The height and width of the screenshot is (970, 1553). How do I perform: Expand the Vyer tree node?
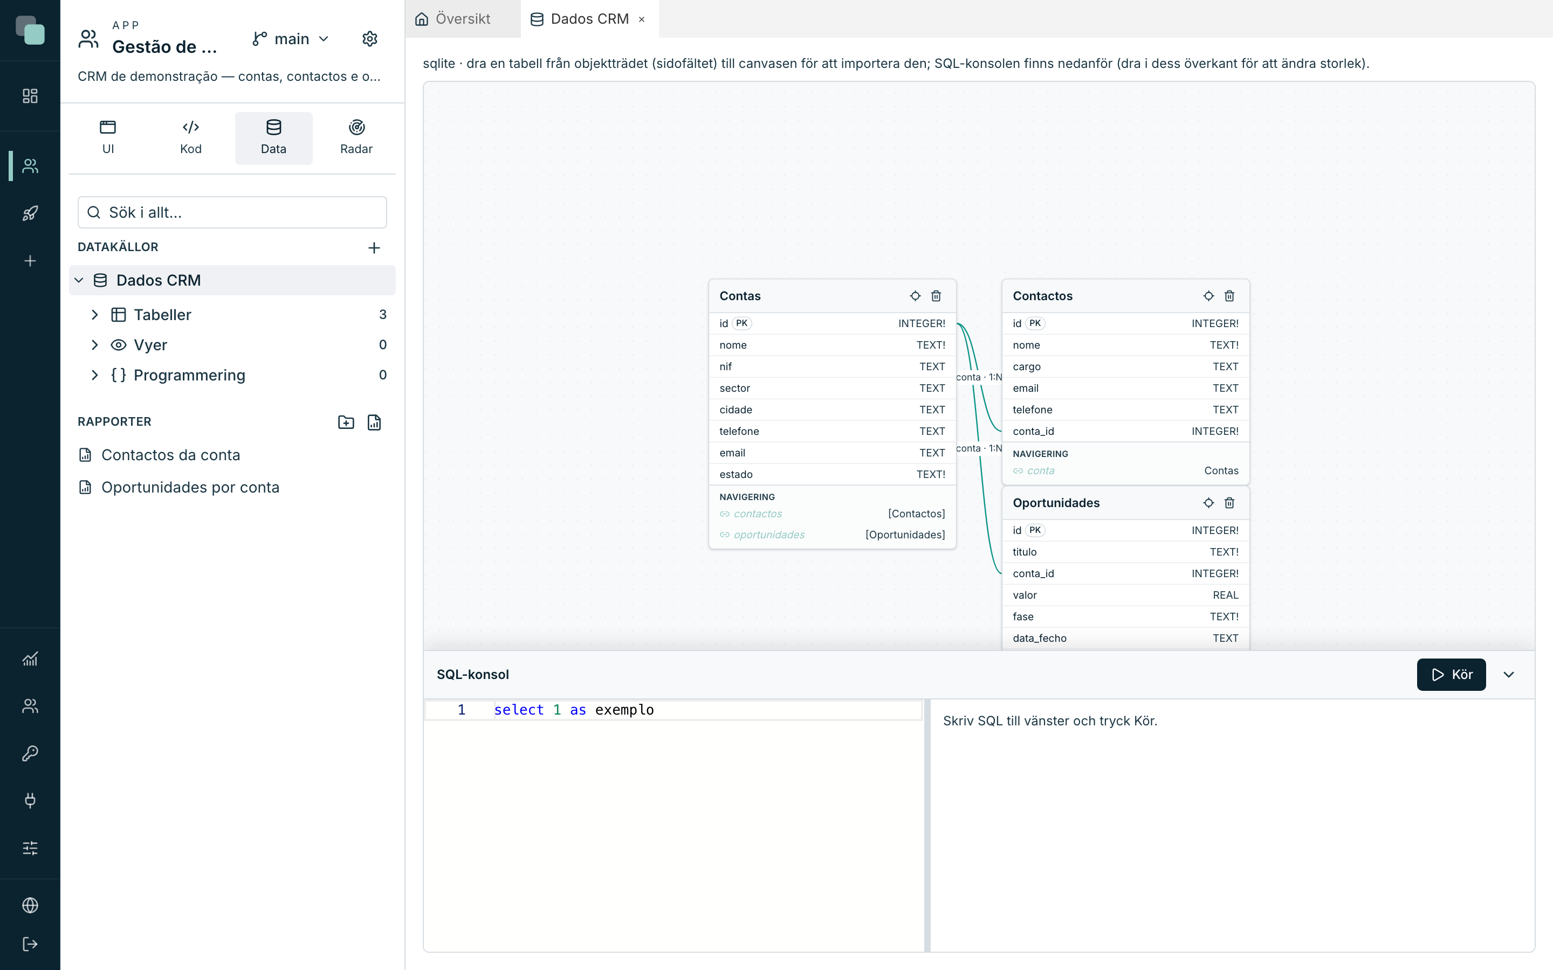click(95, 345)
